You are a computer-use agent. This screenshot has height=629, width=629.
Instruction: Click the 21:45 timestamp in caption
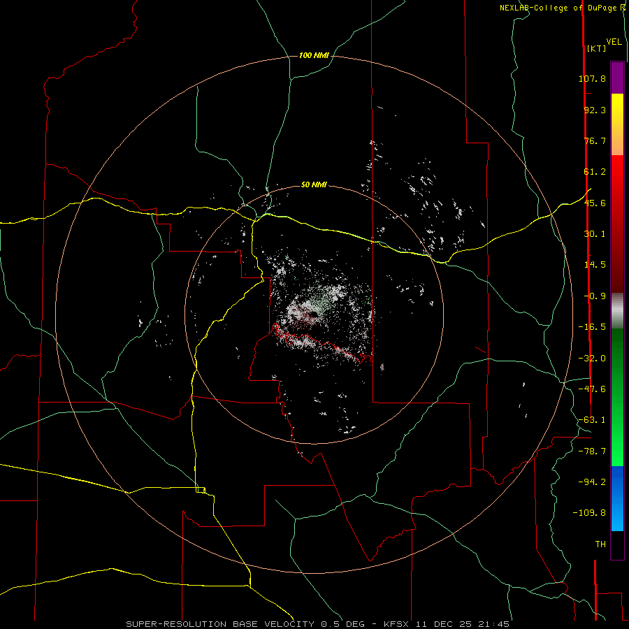tap(493, 624)
